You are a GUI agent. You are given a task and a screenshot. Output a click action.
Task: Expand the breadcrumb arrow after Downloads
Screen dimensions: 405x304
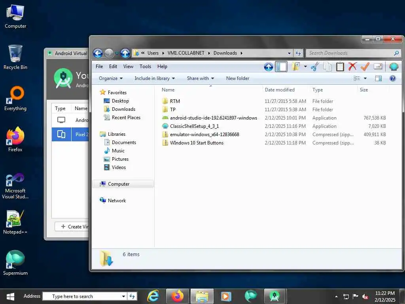pos(242,53)
